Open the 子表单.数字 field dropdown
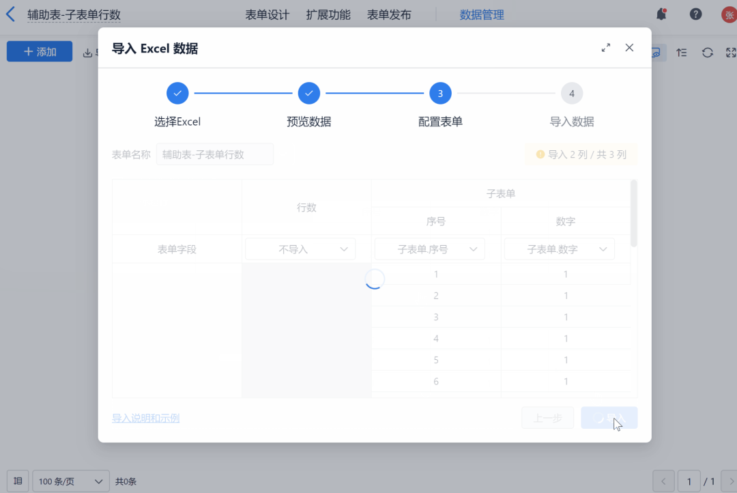The width and height of the screenshot is (737, 493). [560, 249]
